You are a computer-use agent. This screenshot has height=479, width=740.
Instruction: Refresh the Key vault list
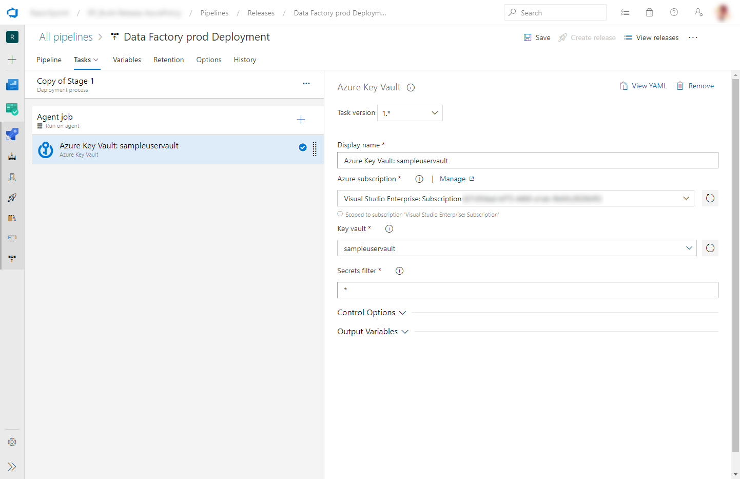[710, 248]
